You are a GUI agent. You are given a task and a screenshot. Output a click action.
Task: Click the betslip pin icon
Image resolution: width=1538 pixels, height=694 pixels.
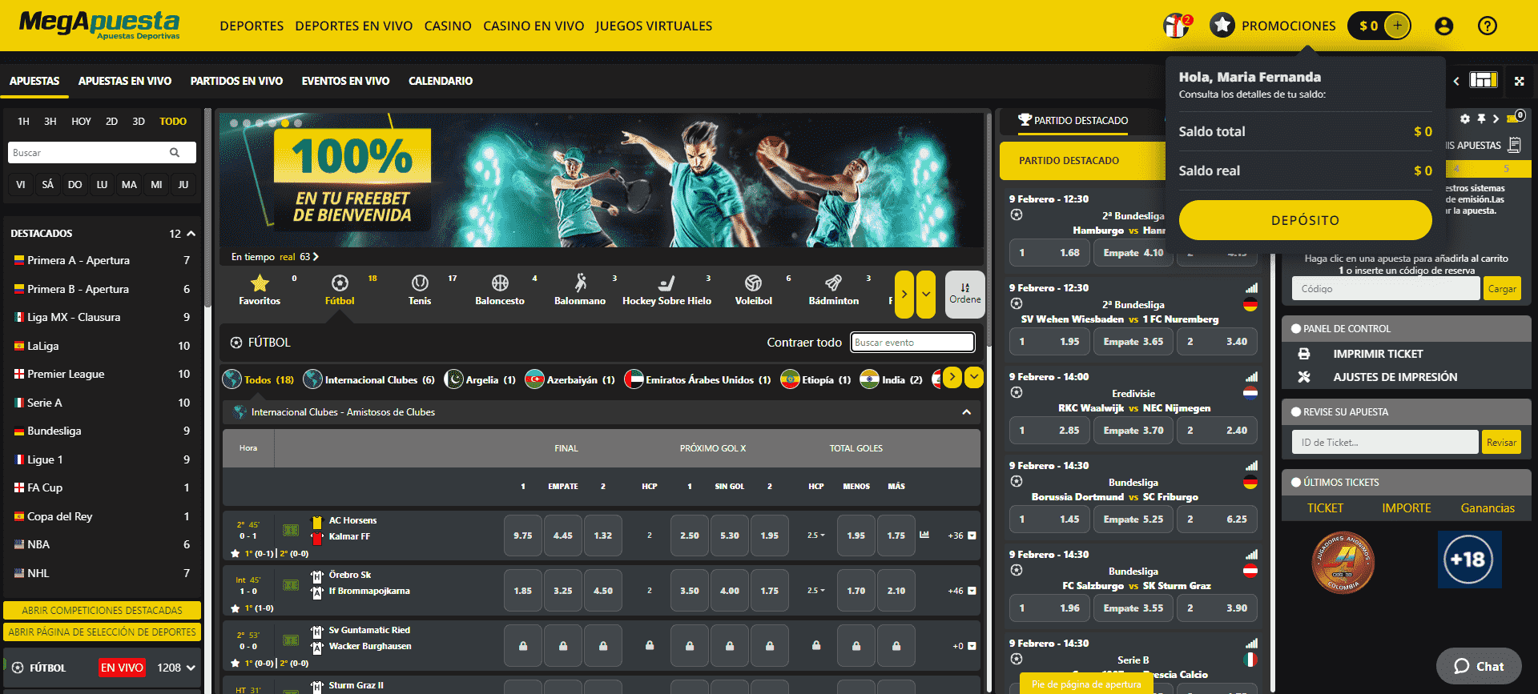tap(1481, 118)
